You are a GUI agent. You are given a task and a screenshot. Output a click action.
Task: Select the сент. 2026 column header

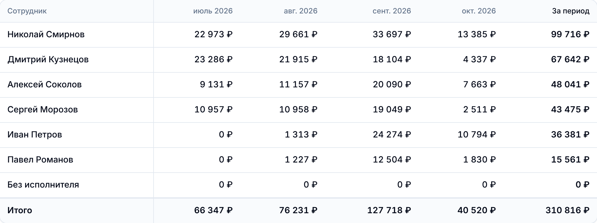[392, 11]
